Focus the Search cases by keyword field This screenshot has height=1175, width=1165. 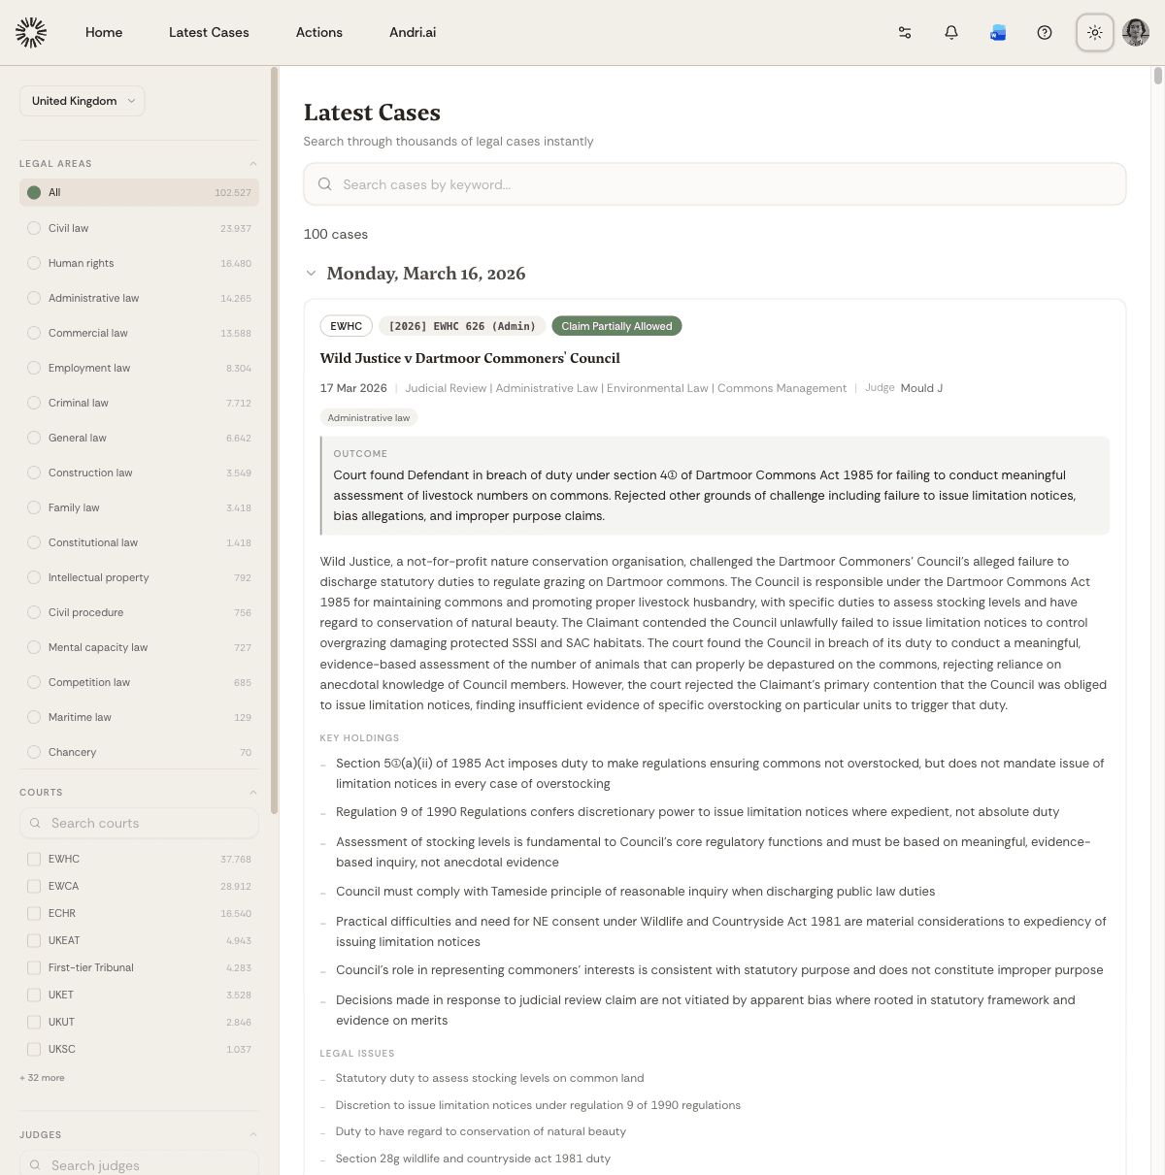(x=715, y=184)
